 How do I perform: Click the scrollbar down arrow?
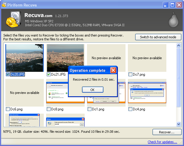pos(179,124)
